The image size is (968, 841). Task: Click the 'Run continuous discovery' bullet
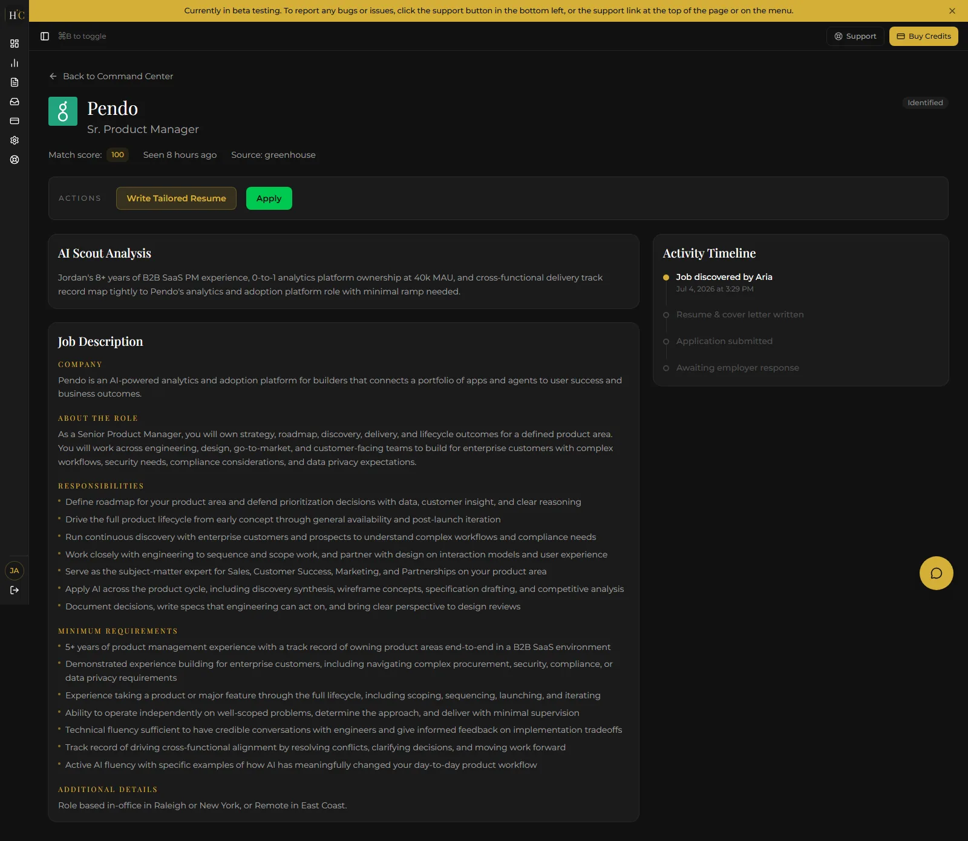tap(330, 537)
